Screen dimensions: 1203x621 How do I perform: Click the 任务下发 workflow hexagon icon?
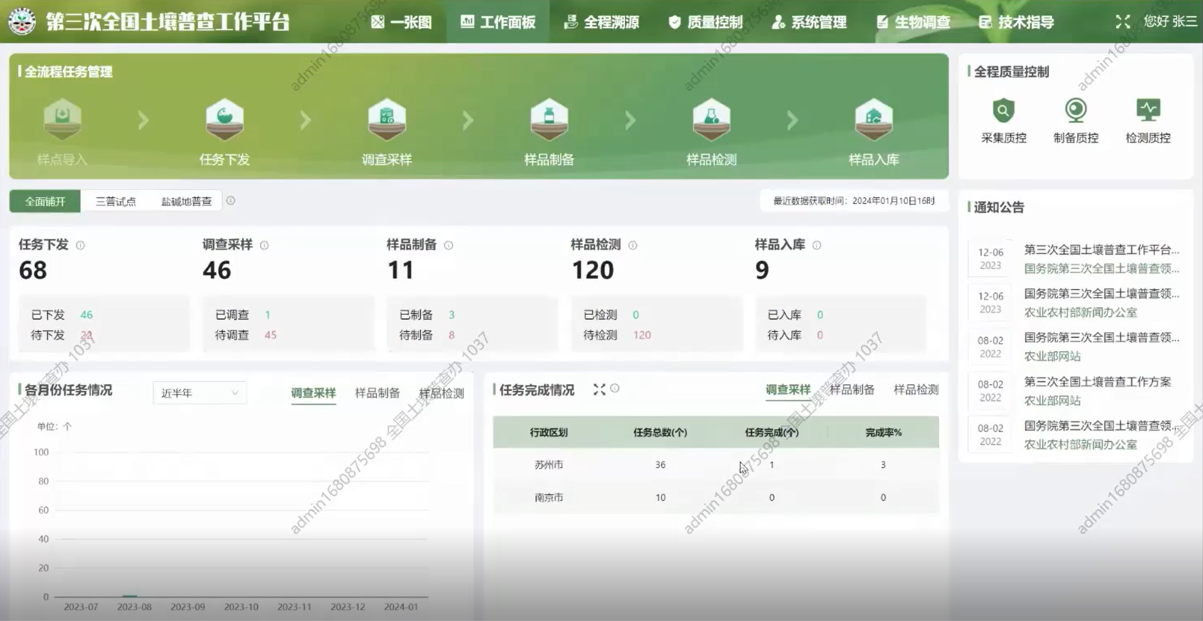pyautogui.click(x=225, y=120)
